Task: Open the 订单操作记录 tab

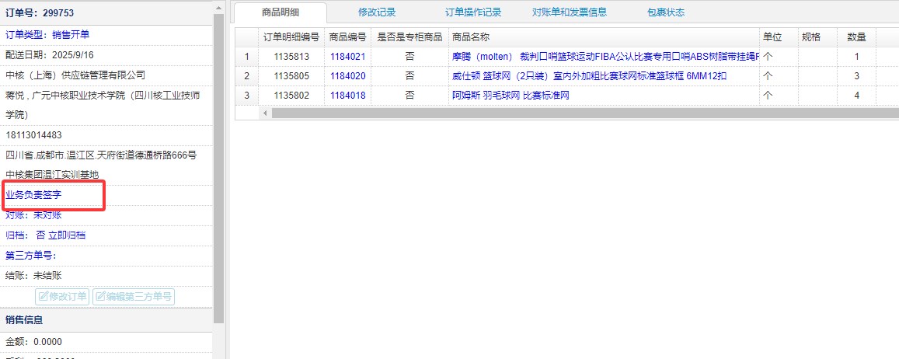Action: (x=473, y=12)
